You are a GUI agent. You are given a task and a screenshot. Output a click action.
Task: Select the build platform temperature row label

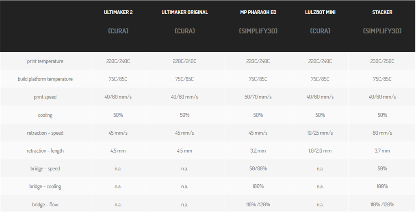[x=45, y=79]
